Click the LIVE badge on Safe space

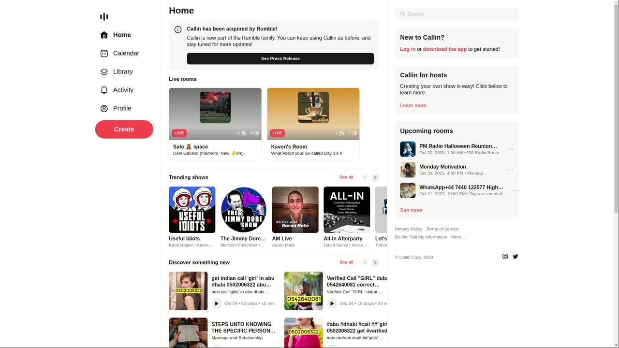(179, 133)
